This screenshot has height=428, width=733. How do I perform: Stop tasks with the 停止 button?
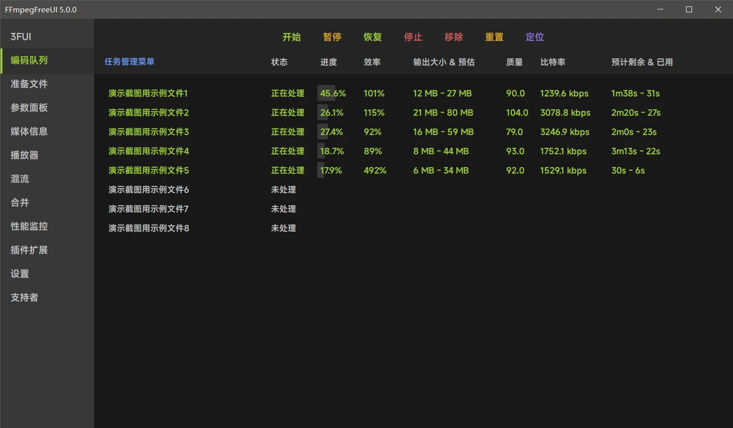pos(413,37)
